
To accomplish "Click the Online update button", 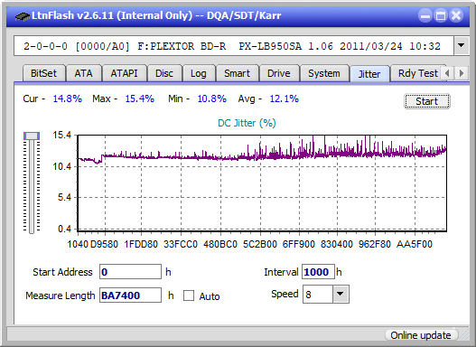I will click(421, 335).
